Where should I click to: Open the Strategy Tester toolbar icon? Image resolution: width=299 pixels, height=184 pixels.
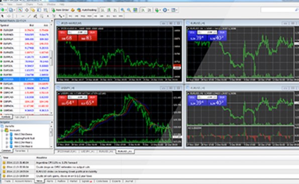(x=46, y=10)
